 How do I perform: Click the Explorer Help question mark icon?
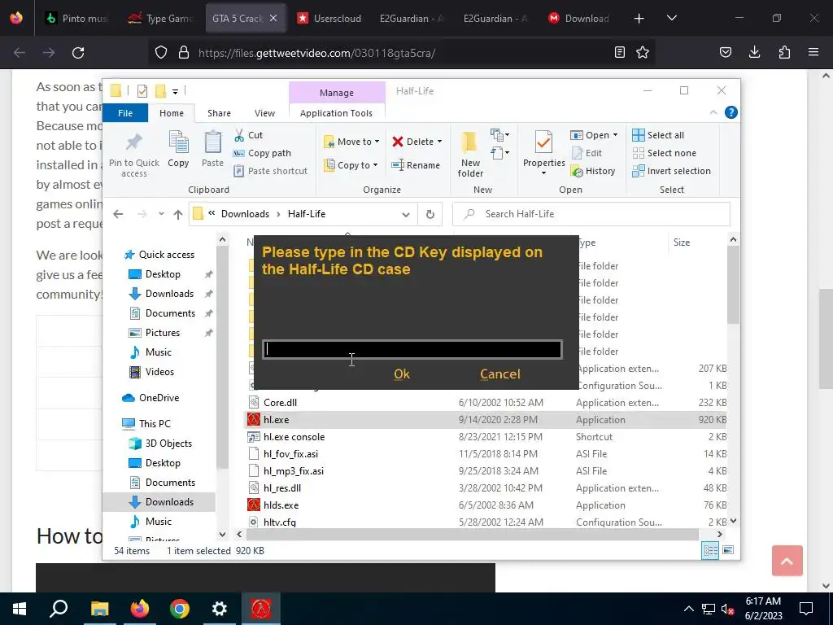[731, 112]
